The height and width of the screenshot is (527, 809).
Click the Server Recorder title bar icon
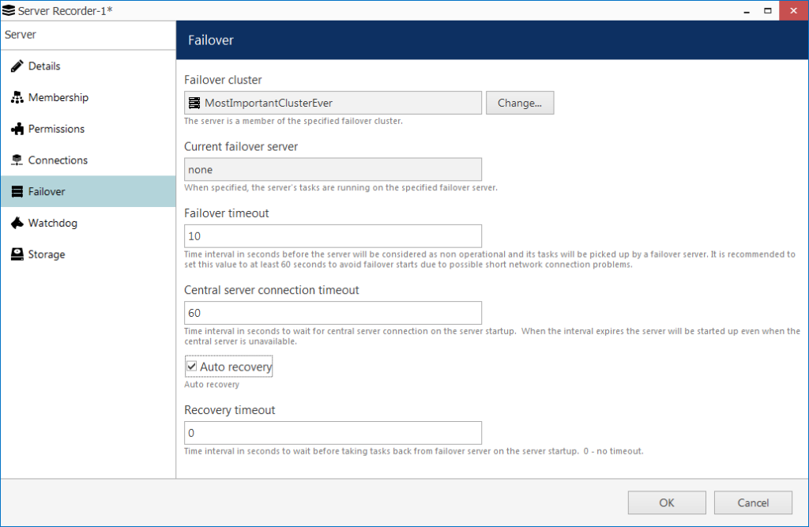tap(9, 10)
